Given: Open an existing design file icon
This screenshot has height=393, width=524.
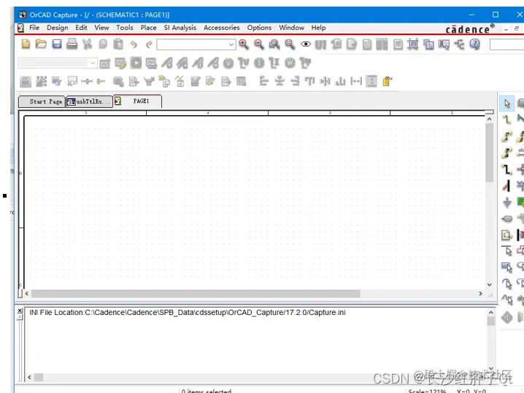Looking at the screenshot, I should pos(41,44).
